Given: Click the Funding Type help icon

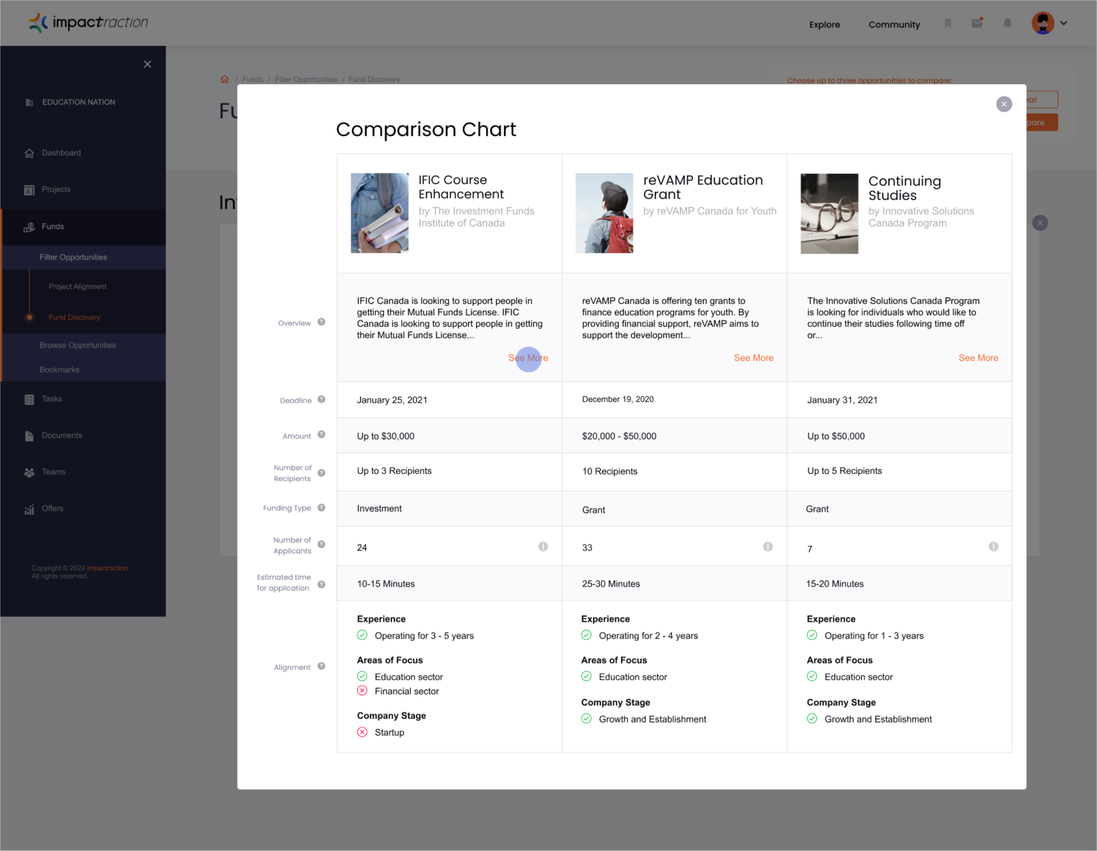Looking at the screenshot, I should point(322,508).
